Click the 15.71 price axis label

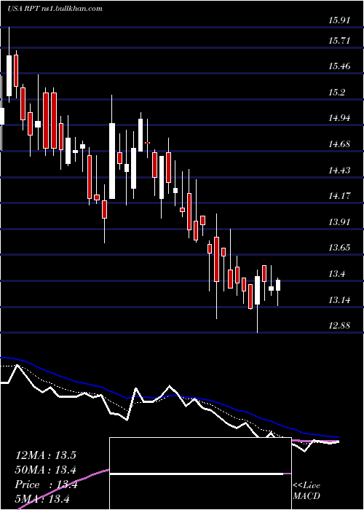click(339, 41)
